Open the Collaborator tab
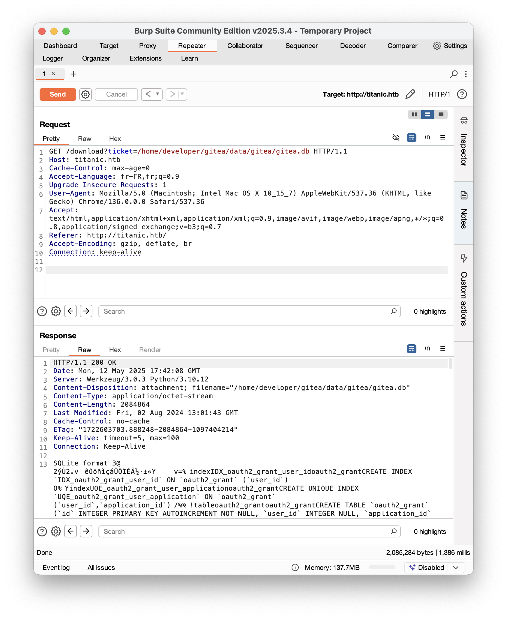Viewport: 507px width, 619px height. tap(245, 46)
